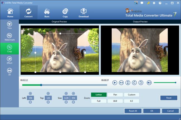Increase the crop width value 1220
Viewport: 181px width, 120px height.
[66, 93]
